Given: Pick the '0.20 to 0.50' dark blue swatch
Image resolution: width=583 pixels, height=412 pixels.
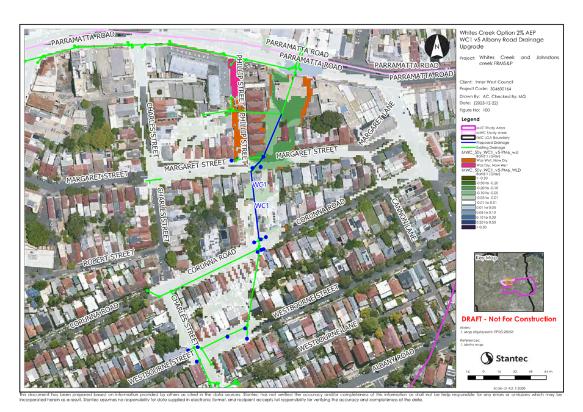Looking at the screenshot, I should coord(468,222).
